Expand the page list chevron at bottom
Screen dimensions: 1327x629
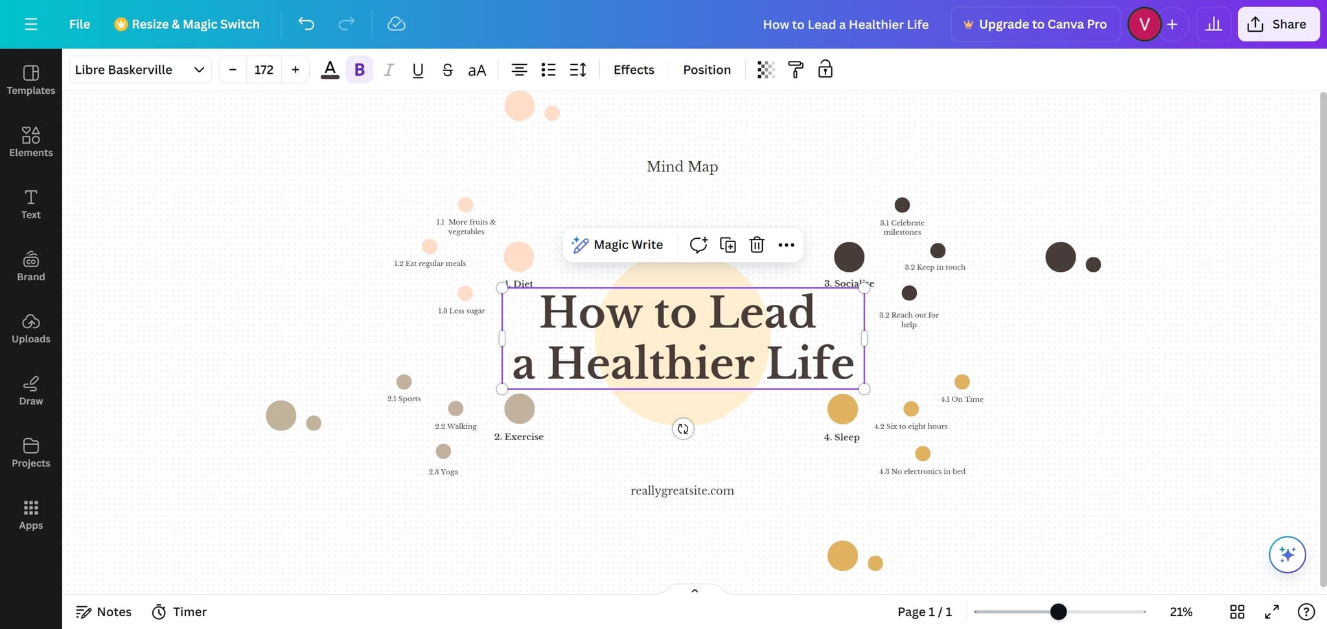[x=695, y=590]
